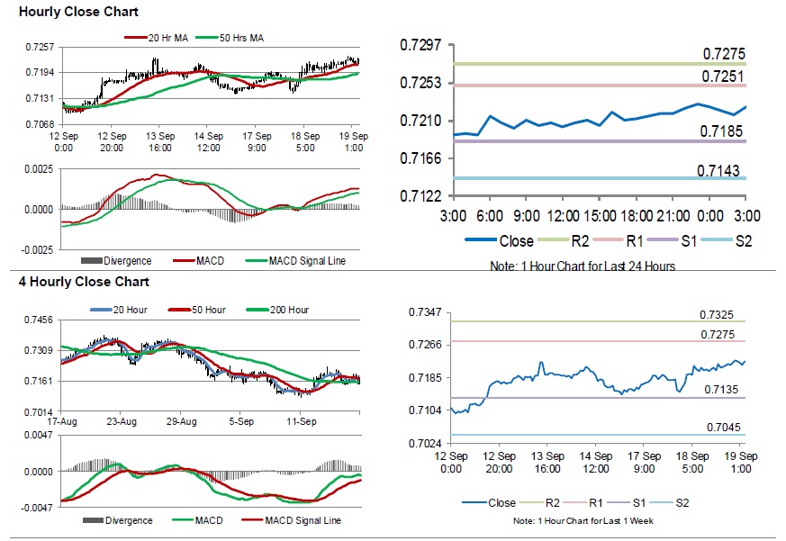Screen dimensions: 786x541
Task: Click the 20 Hr MA legend entry
Action: 157,38
